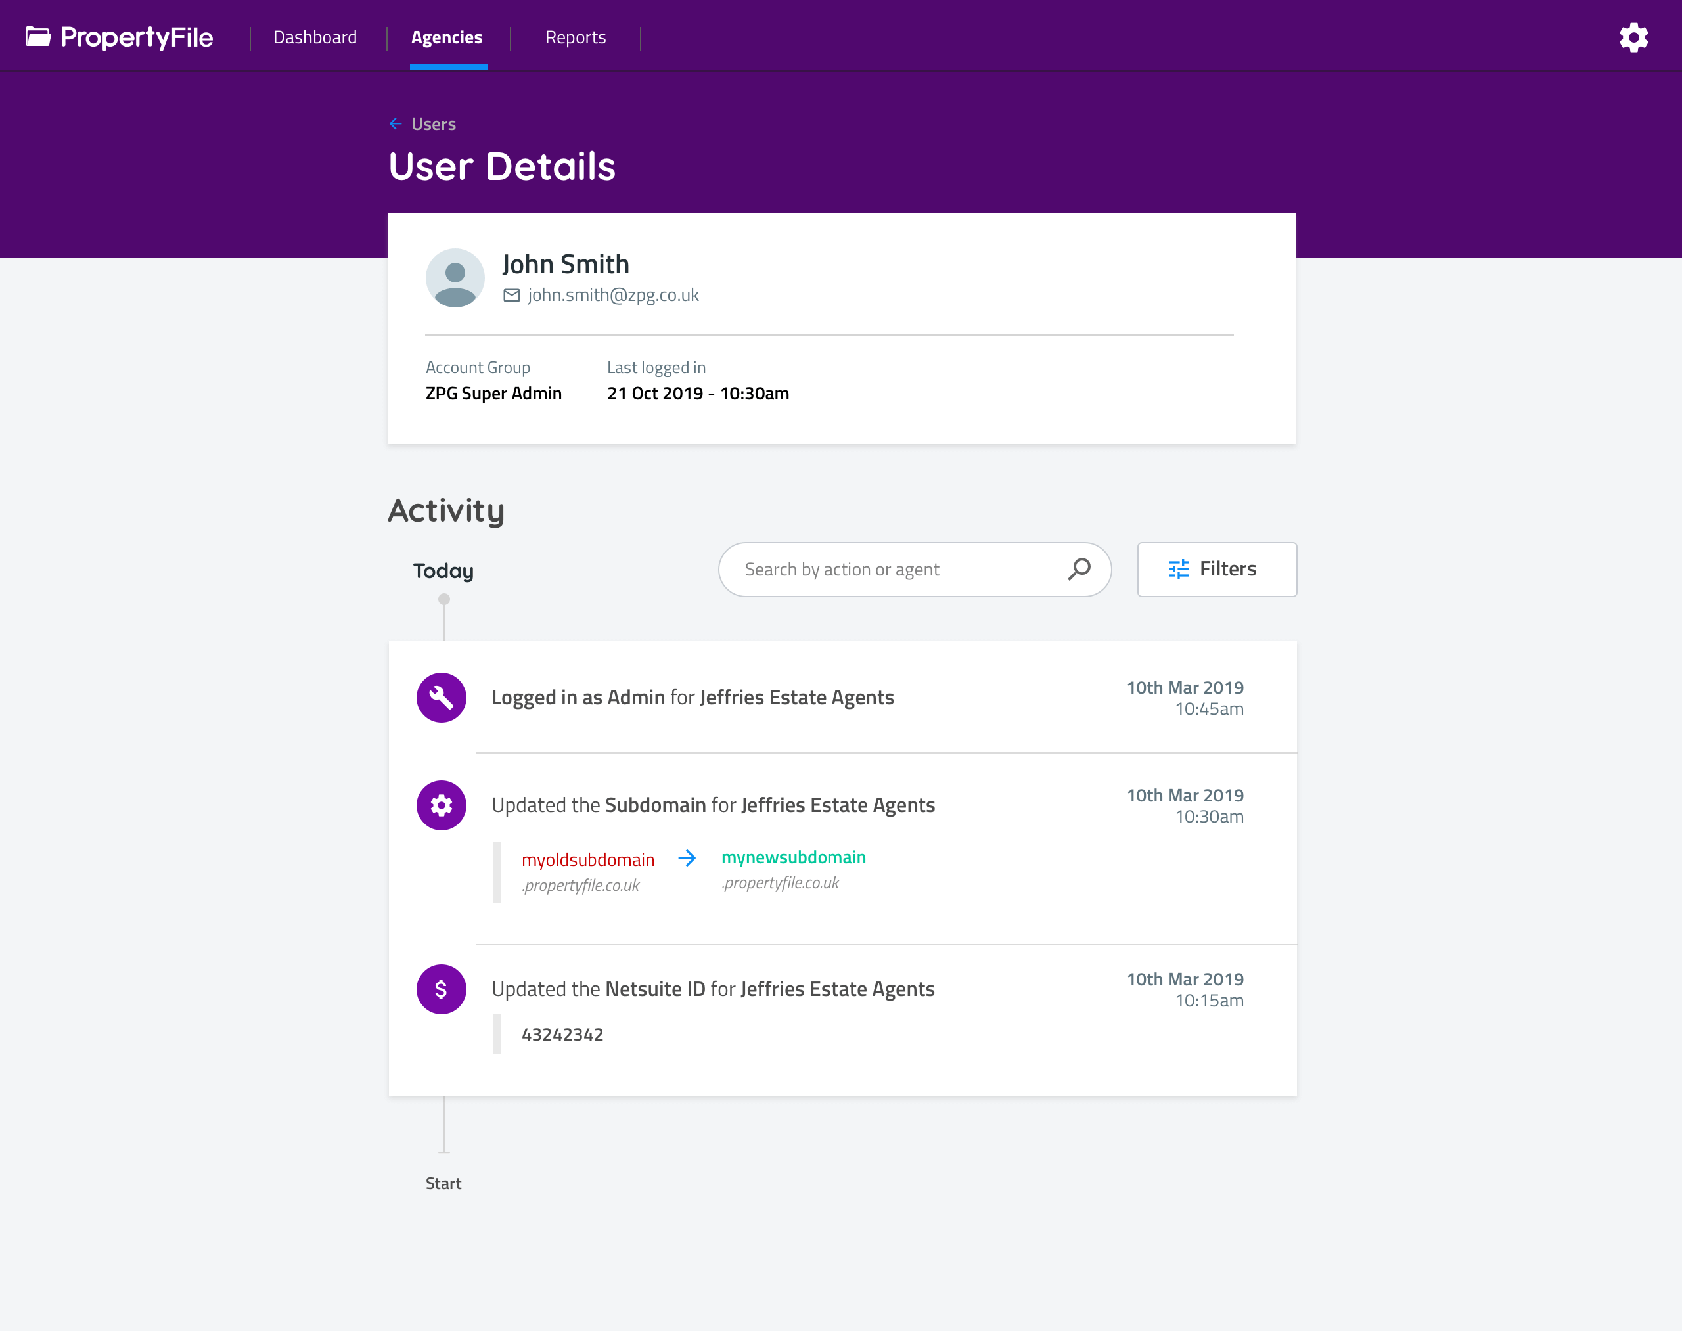The height and width of the screenshot is (1331, 1682).
Task: Click the PropertyFile folder logo icon
Action: coord(38,37)
